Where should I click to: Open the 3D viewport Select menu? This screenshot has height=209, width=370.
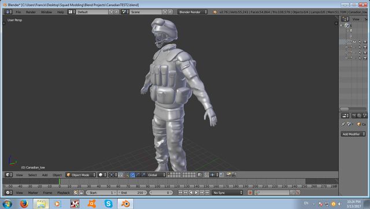pos(32,175)
